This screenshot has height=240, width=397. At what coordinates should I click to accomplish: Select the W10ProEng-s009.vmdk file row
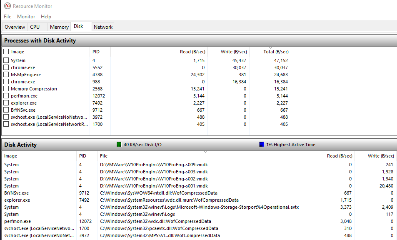(199, 165)
